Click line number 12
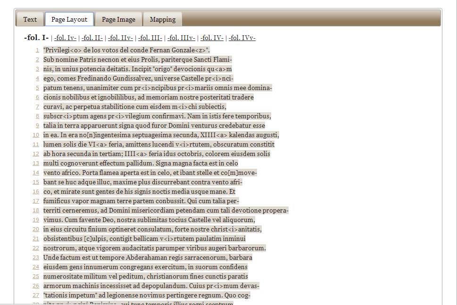457x305 pixels. [x=36, y=154]
